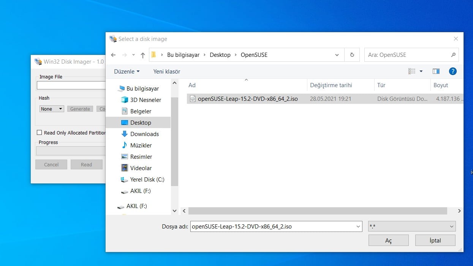The height and width of the screenshot is (266, 473).
Task: Sort by Tür column header
Action: click(x=381, y=85)
